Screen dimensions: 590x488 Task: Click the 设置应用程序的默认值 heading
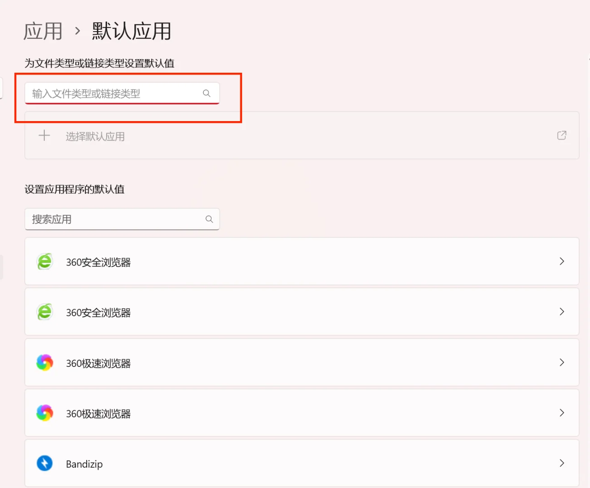[x=75, y=189]
